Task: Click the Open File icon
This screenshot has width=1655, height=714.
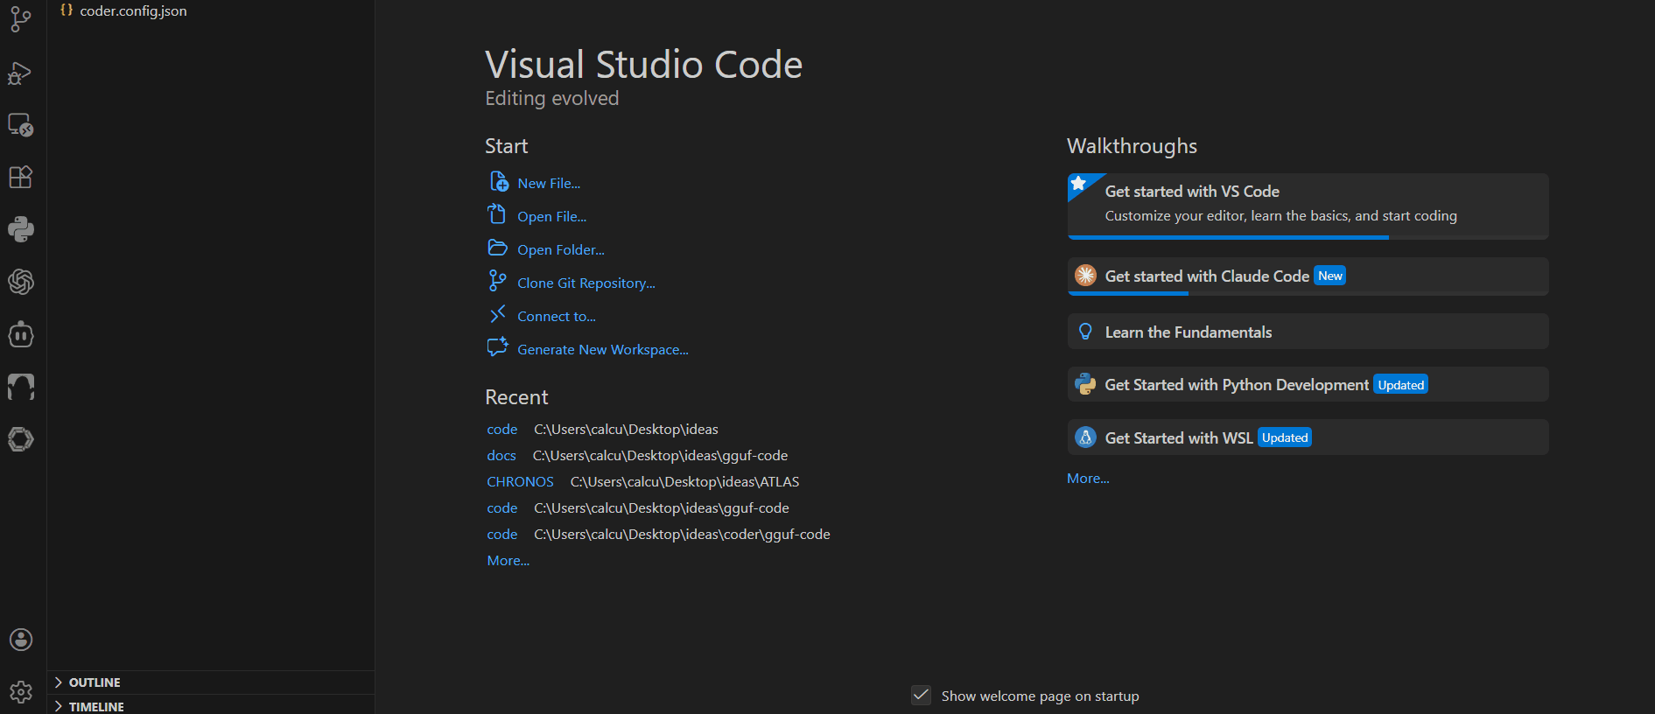Action: (497, 214)
